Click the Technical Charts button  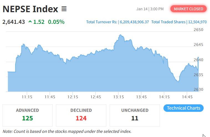[183, 108]
